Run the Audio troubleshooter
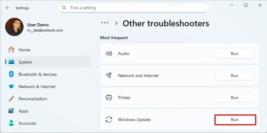Viewport: 267px width, 133px height. tap(234, 54)
